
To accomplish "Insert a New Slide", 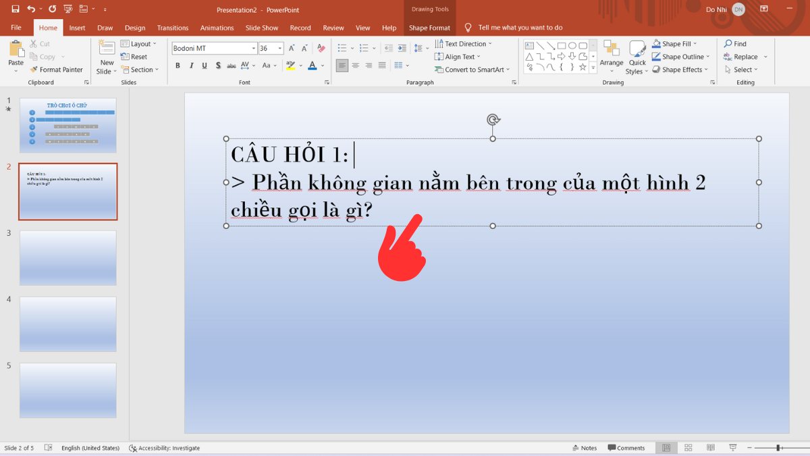I will 107,58.
